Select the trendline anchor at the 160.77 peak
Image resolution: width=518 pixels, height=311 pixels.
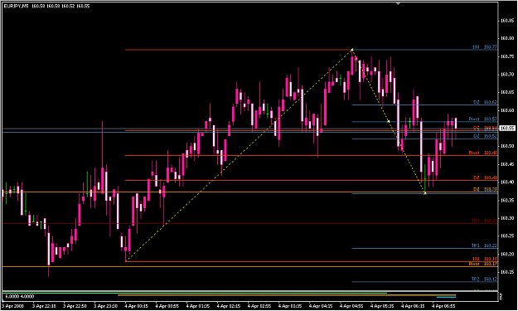352,50
